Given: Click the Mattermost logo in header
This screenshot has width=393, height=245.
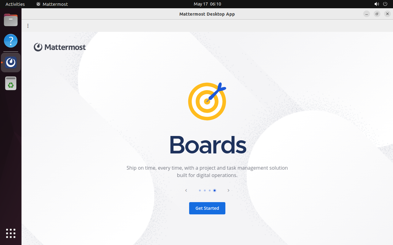Looking at the screenshot, I should point(60,47).
